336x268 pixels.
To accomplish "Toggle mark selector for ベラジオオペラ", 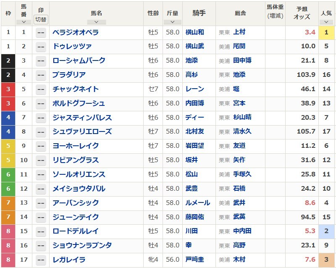I will pyautogui.click(x=41, y=33).
